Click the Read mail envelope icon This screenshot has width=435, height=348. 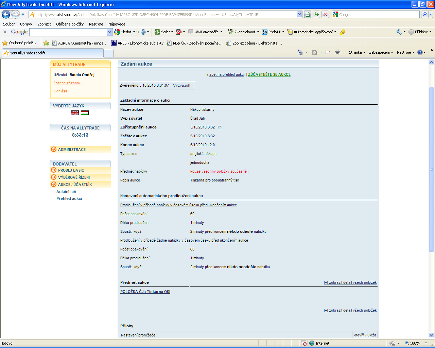(328, 52)
